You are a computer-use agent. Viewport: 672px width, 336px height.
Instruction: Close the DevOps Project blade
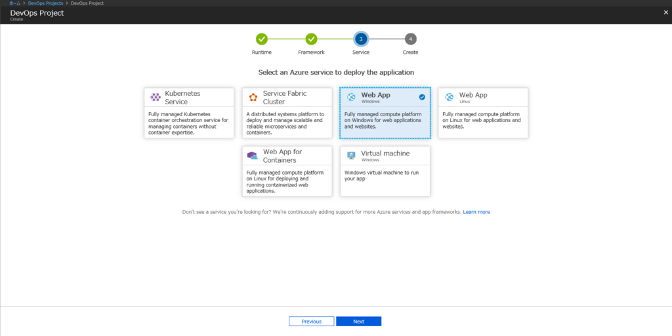[x=665, y=12]
